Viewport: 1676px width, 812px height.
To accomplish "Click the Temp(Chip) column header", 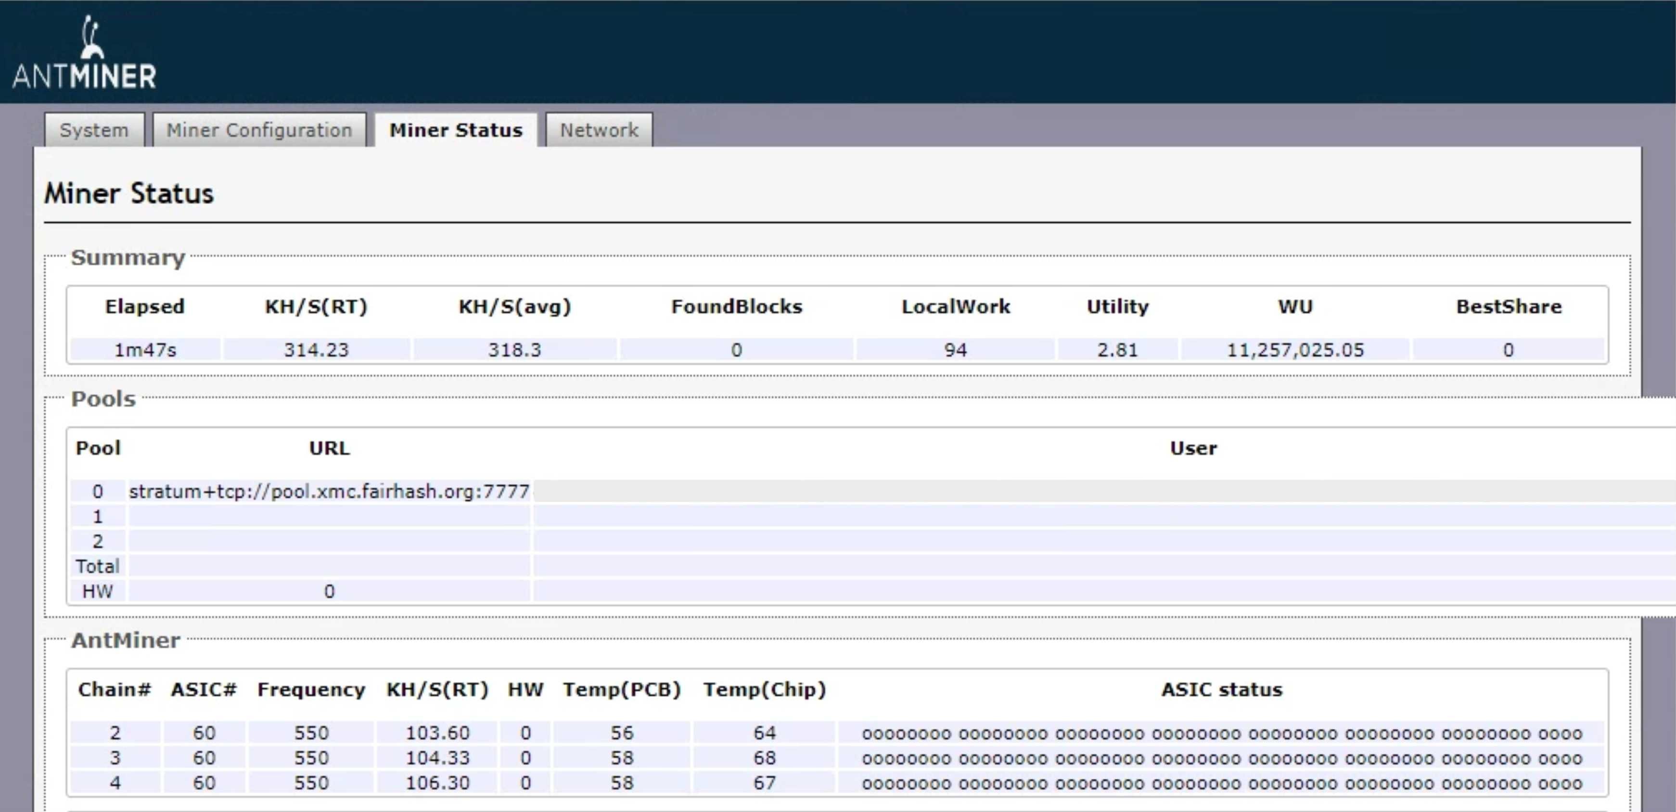I will (x=765, y=690).
